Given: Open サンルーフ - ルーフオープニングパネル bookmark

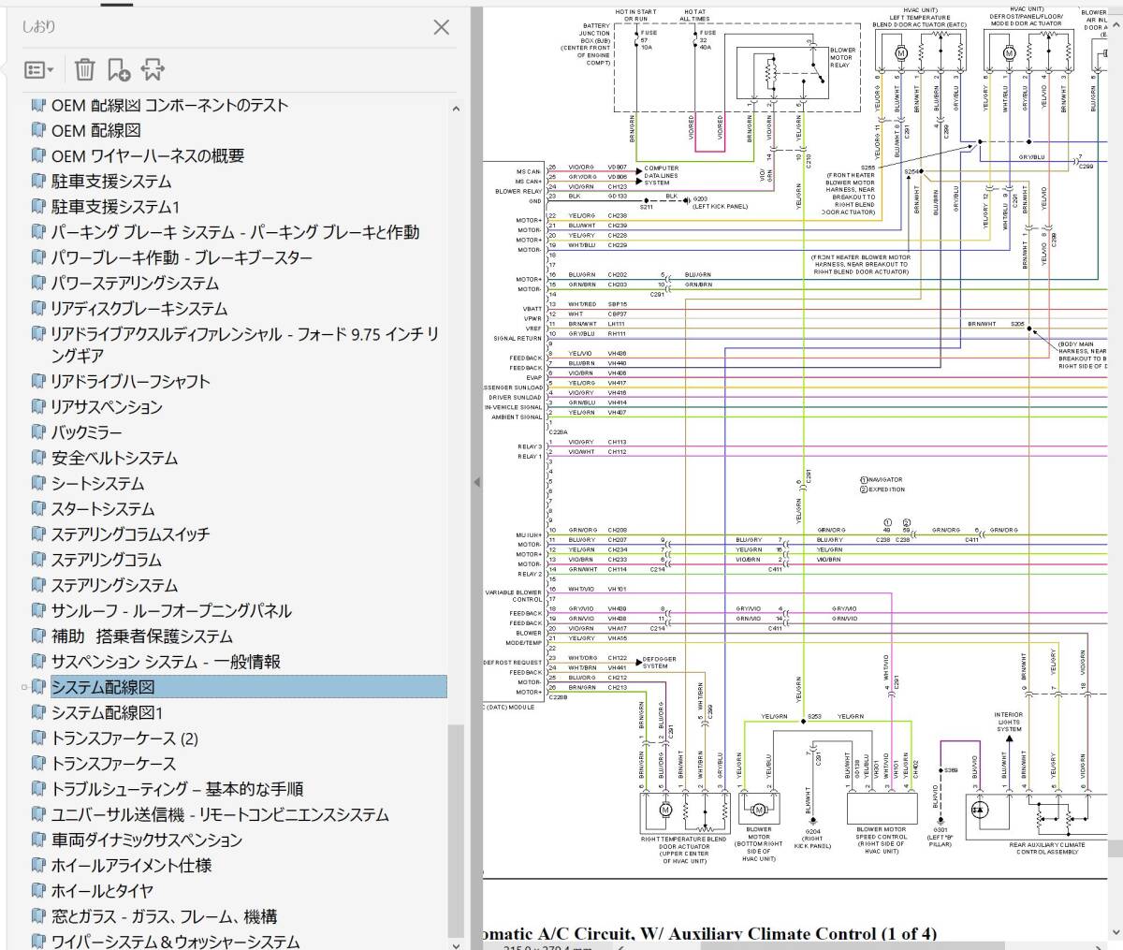Looking at the screenshot, I should click(x=171, y=610).
